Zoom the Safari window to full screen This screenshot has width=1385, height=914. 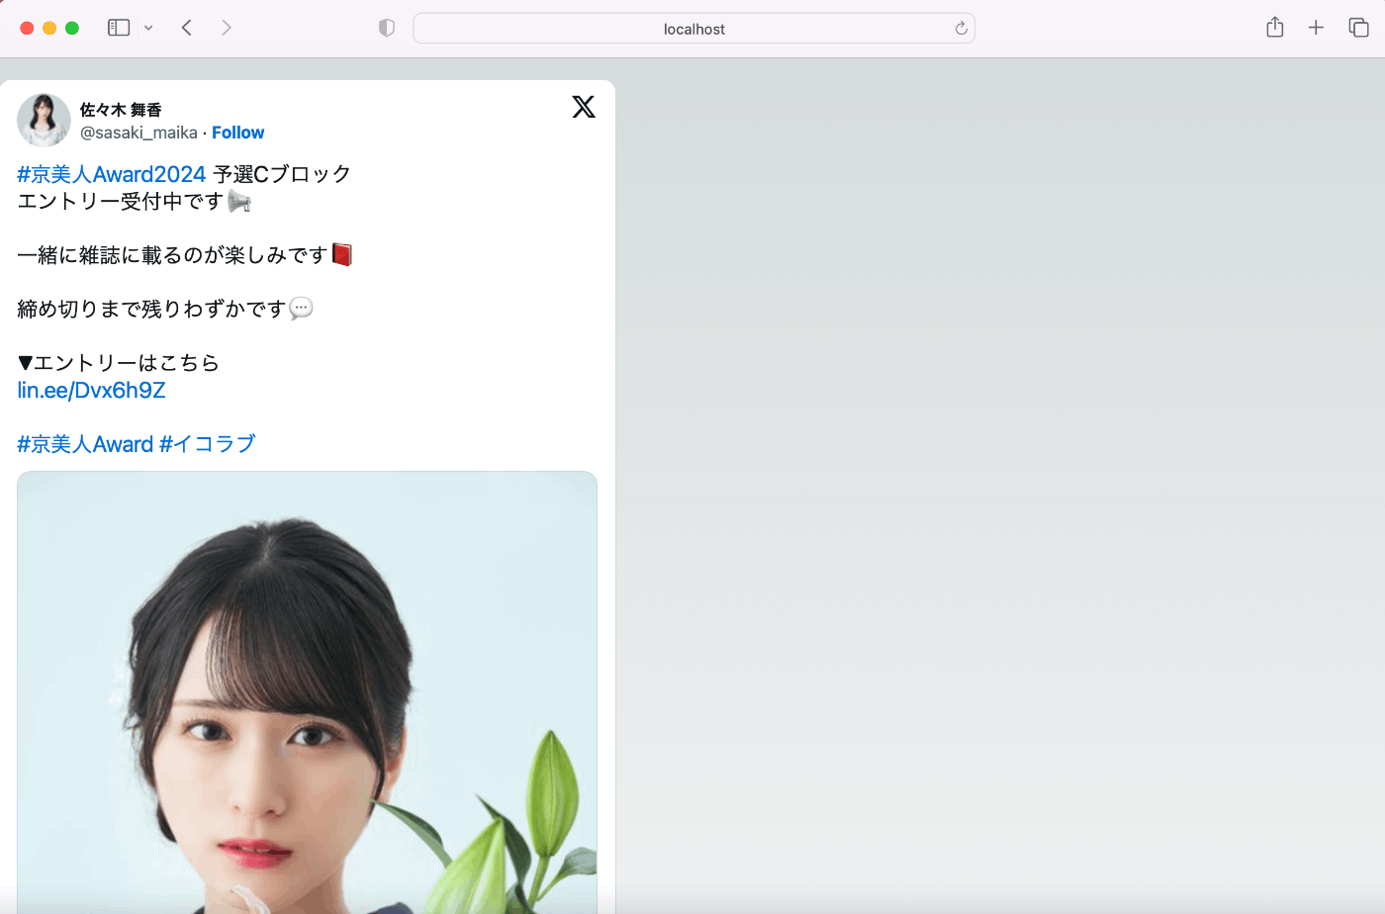click(72, 28)
